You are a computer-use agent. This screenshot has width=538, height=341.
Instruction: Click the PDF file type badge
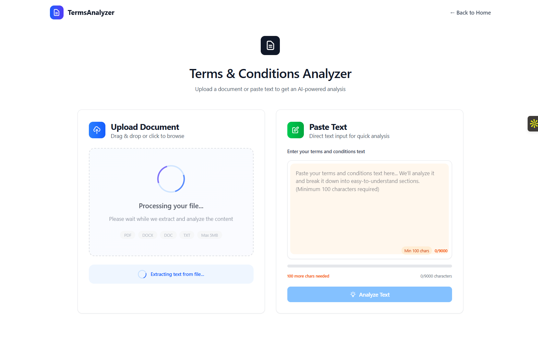(128, 235)
